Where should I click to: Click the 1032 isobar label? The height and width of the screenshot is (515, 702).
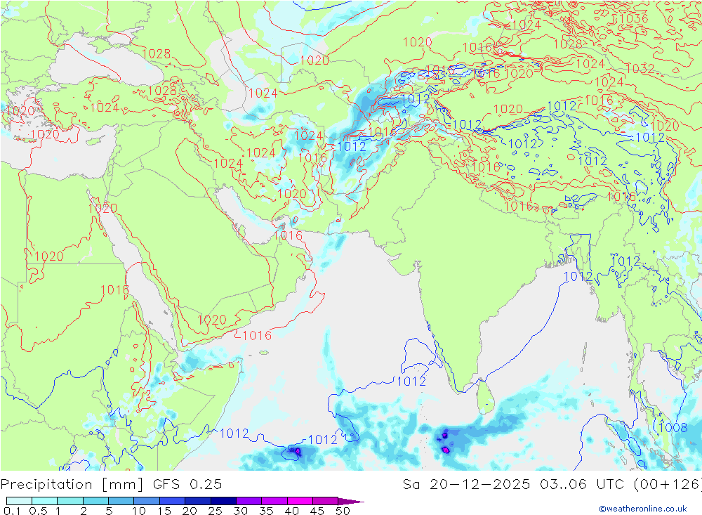(640, 68)
